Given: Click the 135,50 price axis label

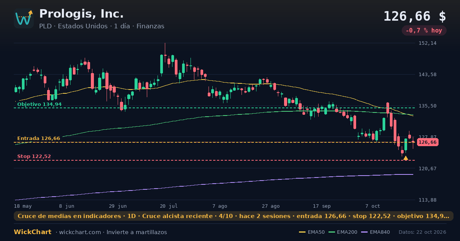Looking at the screenshot, I should click(427, 106).
